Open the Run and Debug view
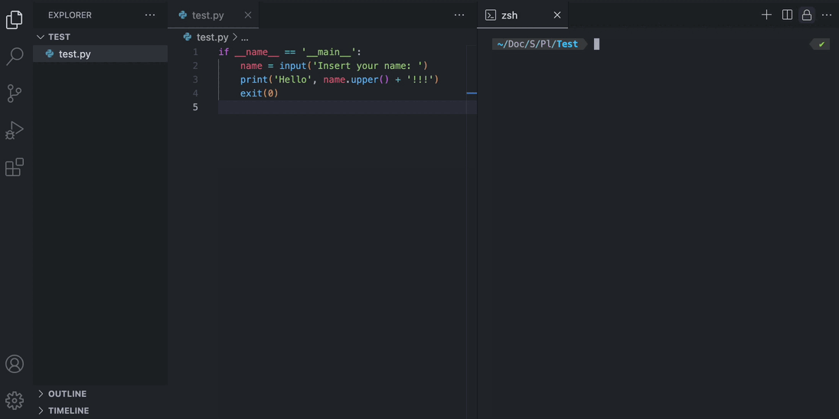 pyautogui.click(x=15, y=130)
